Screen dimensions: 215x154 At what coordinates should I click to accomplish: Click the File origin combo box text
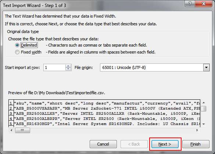pyautogui.click(x=152, y=67)
